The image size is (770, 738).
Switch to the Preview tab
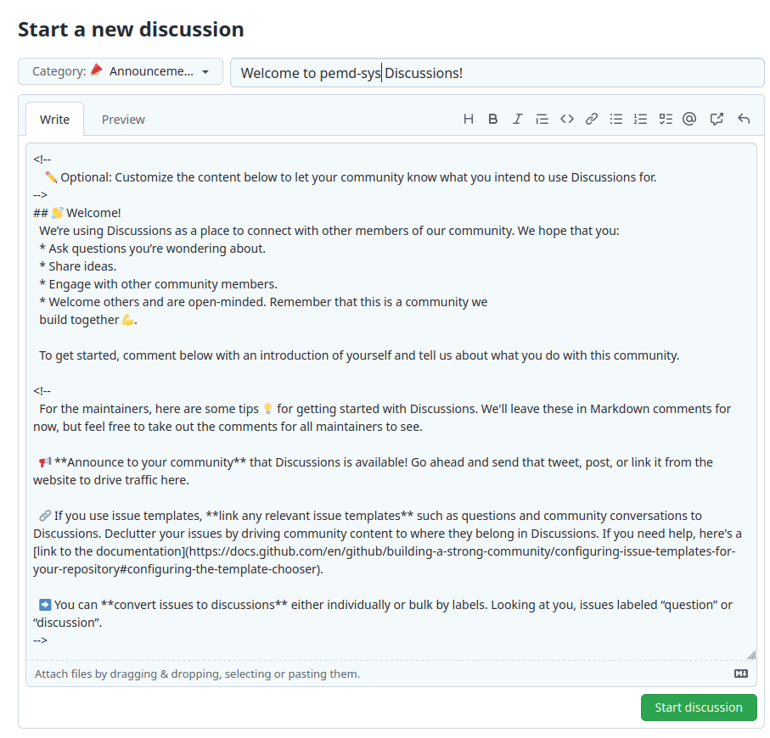[x=123, y=120]
